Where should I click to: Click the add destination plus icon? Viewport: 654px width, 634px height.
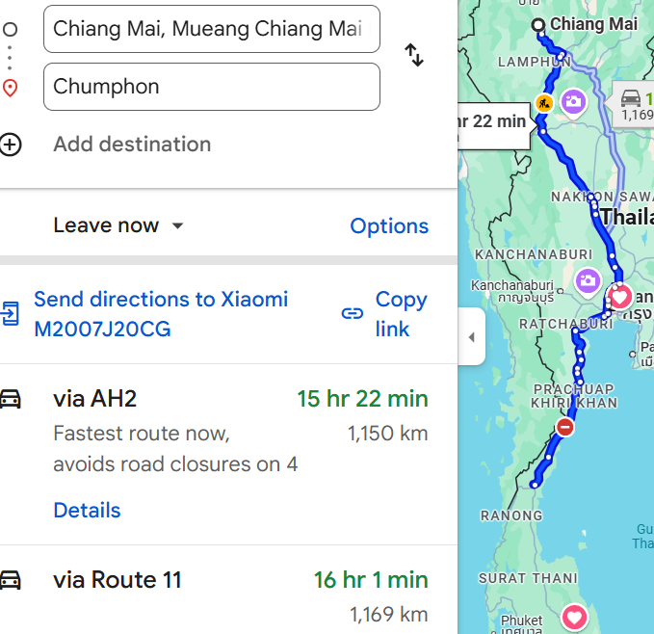coord(11,145)
